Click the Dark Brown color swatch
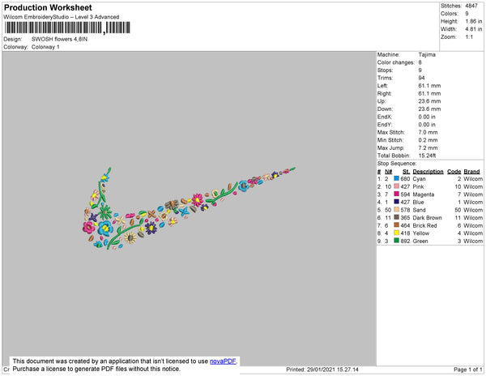This screenshot has width=486, height=376. coord(396,217)
